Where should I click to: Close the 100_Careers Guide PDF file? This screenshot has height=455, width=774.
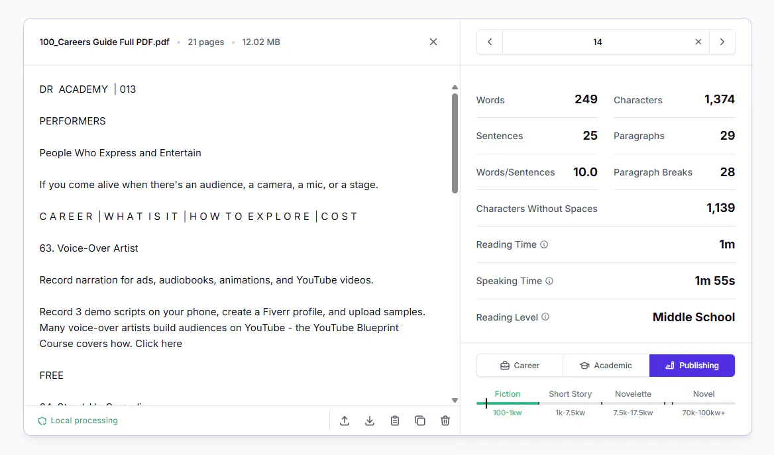click(x=433, y=42)
